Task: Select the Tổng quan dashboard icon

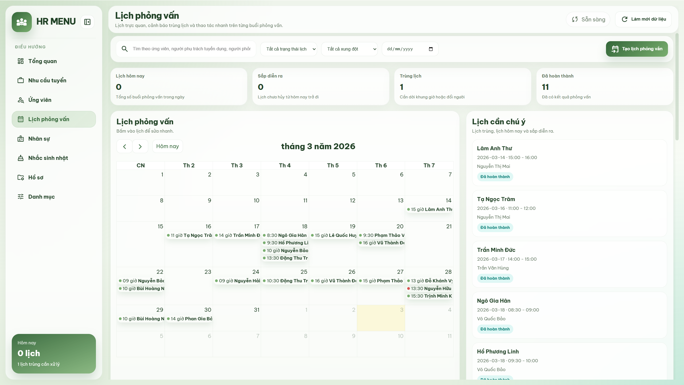Action: [x=21, y=61]
